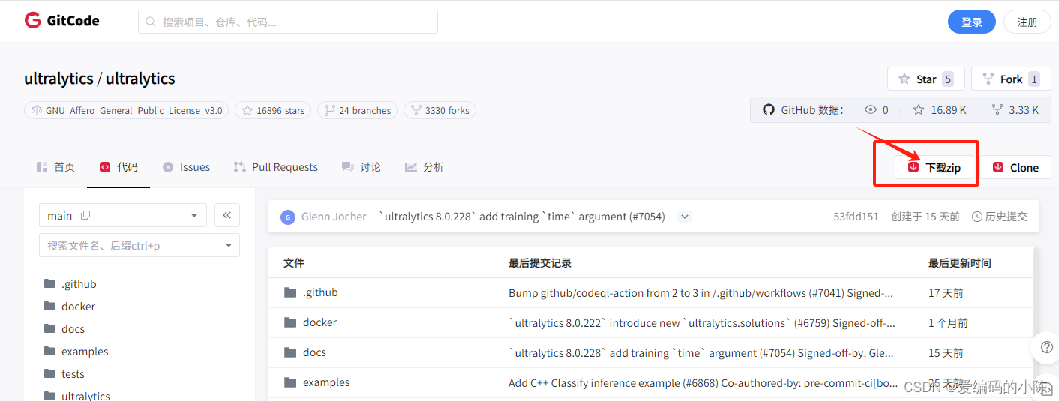The image size is (1059, 401).
Task: Open commit hash 53fdd151
Action: [x=856, y=217]
